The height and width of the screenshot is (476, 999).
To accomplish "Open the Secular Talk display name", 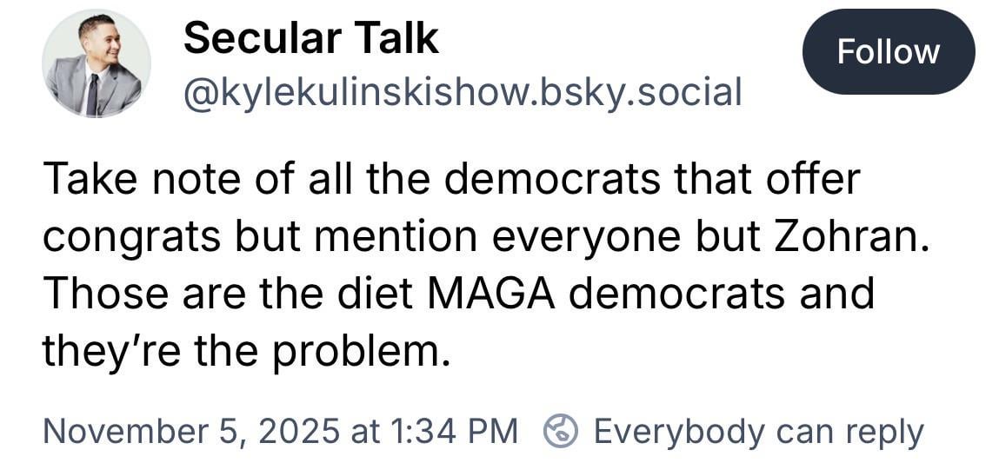I will [311, 38].
